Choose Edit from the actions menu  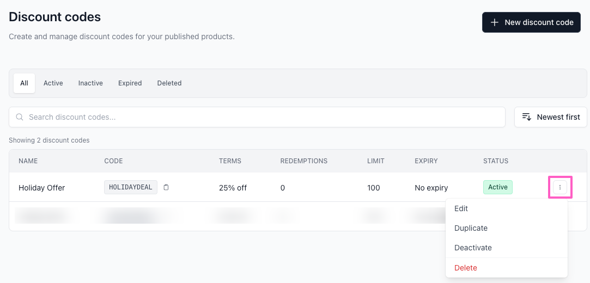click(461, 208)
